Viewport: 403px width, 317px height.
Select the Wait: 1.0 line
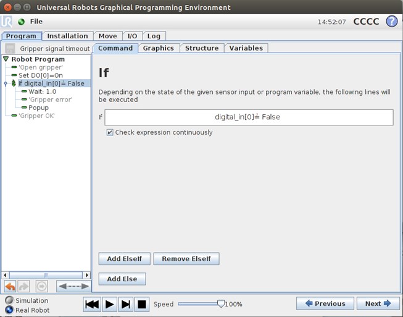click(x=42, y=91)
